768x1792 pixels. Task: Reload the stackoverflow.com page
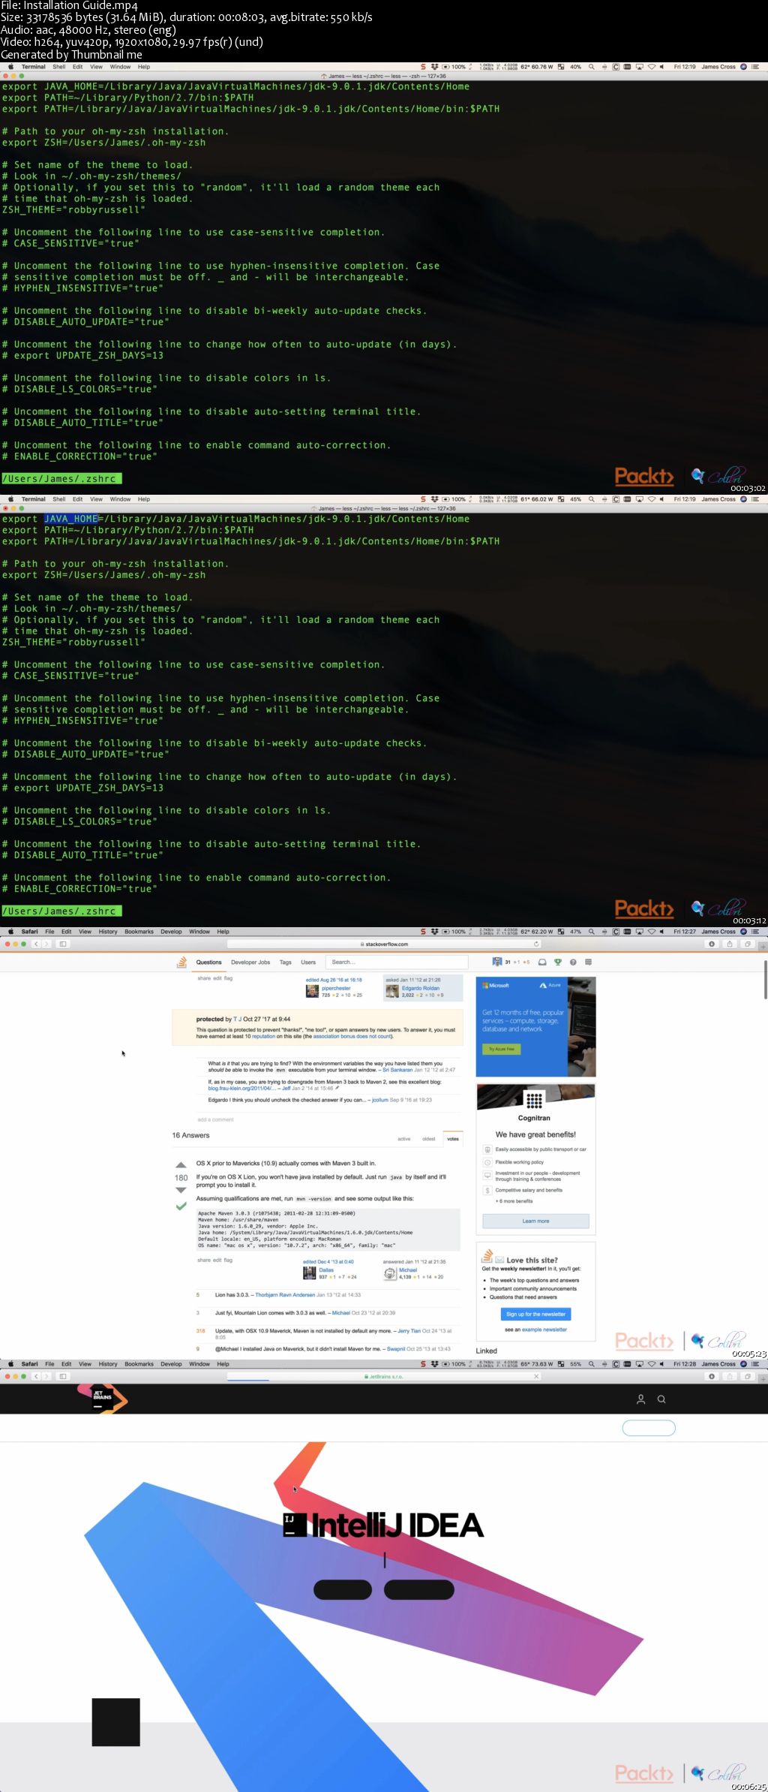coord(536,944)
